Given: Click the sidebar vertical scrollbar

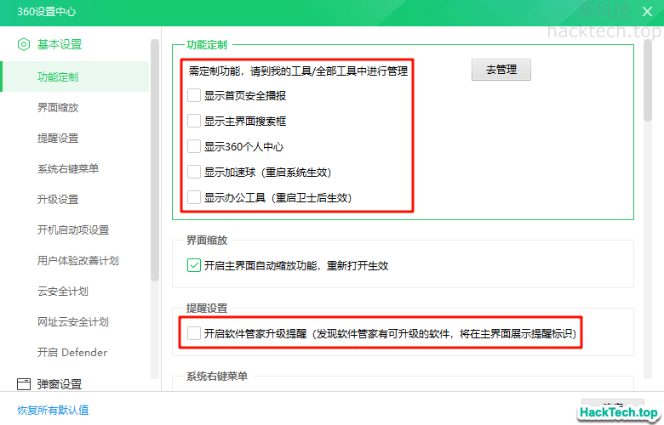Looking at the screenshot, I should [x=154, y=161].
